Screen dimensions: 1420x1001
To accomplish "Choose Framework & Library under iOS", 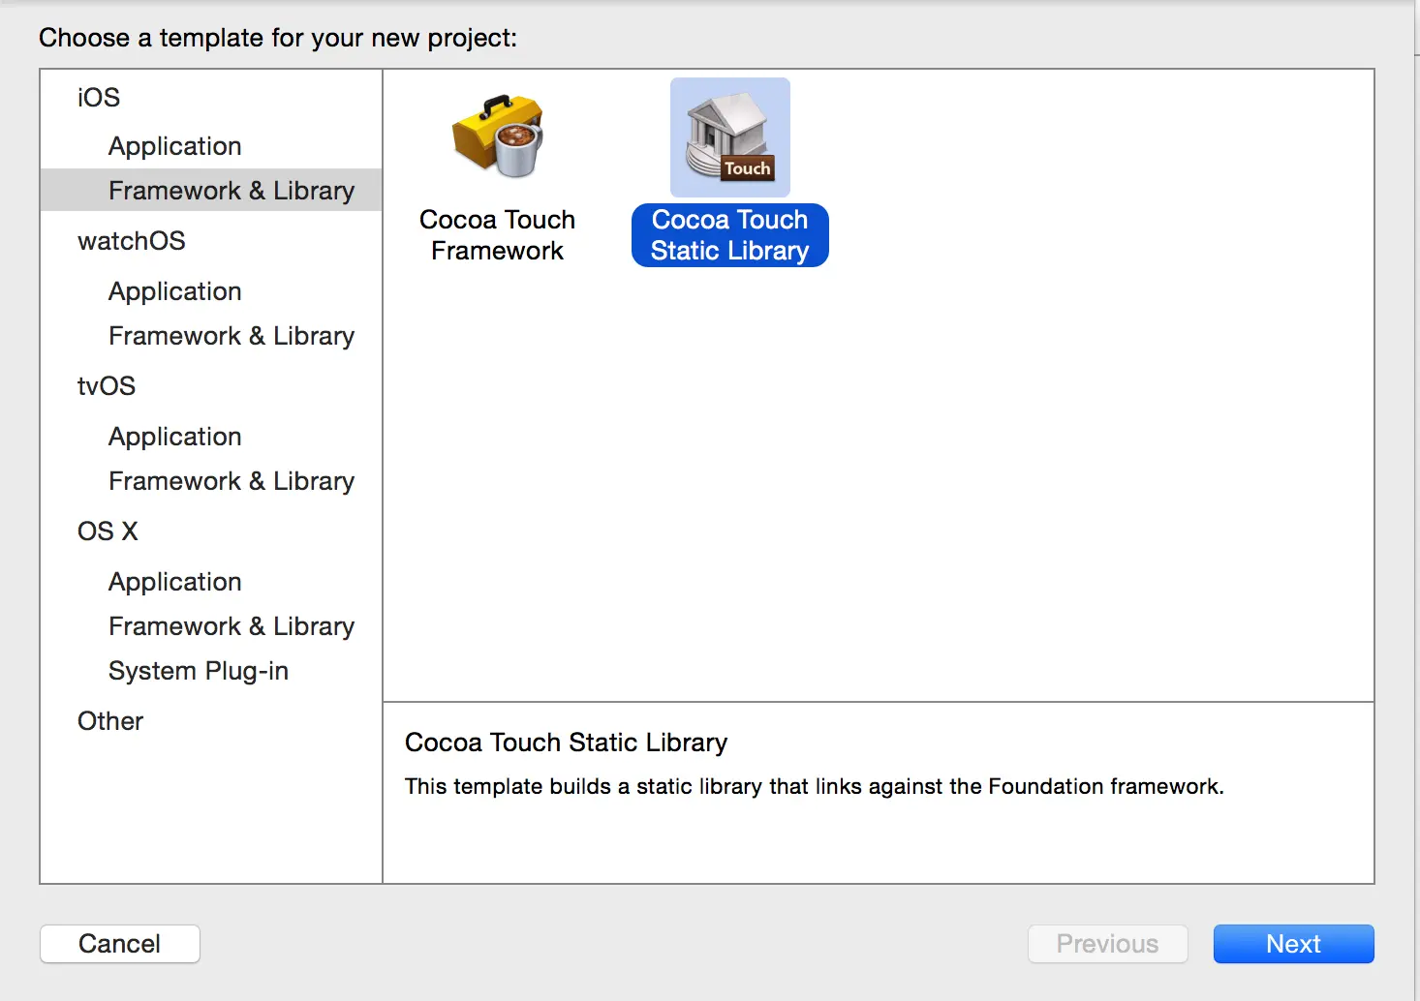I will coord(211,191).
